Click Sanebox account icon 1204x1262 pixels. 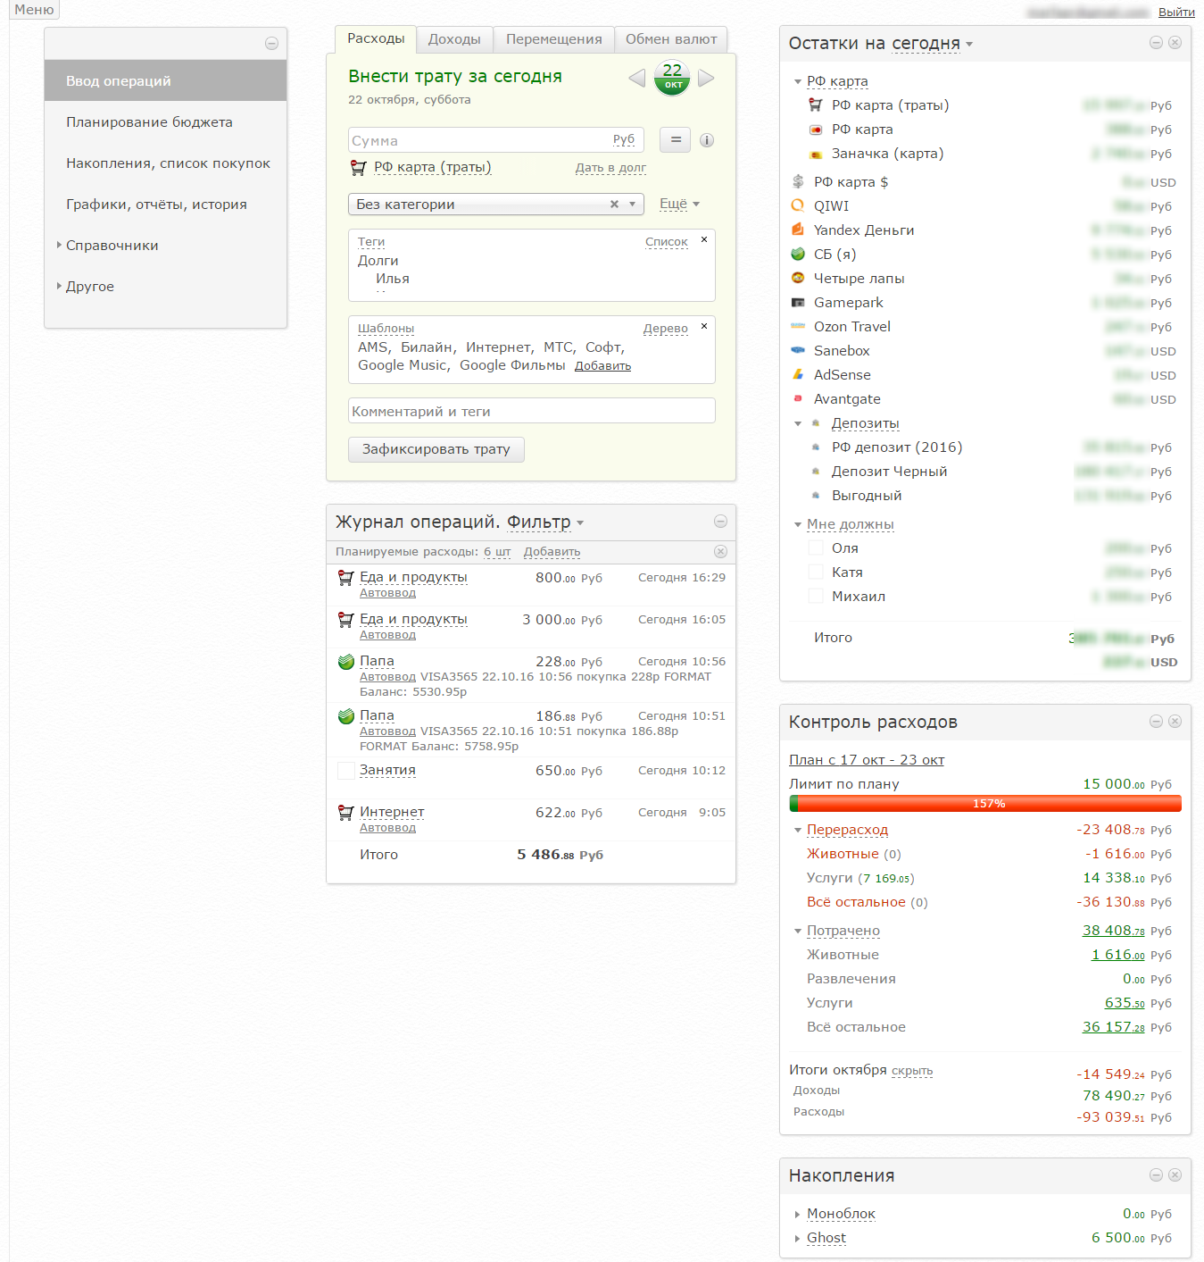(x=798, y=350)
